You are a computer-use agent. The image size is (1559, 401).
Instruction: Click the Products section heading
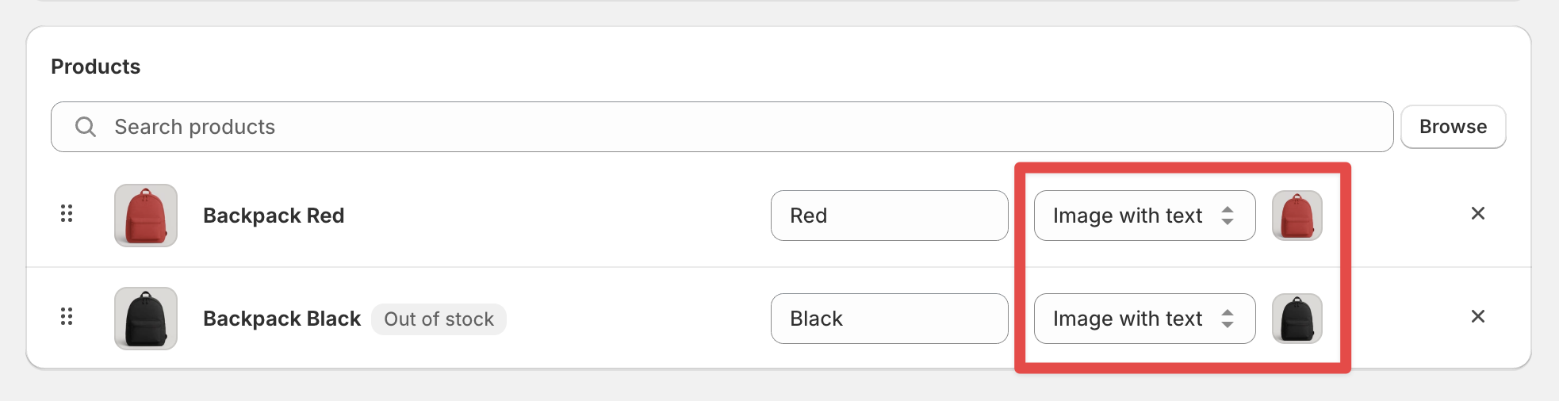click(x=96, y=67)
